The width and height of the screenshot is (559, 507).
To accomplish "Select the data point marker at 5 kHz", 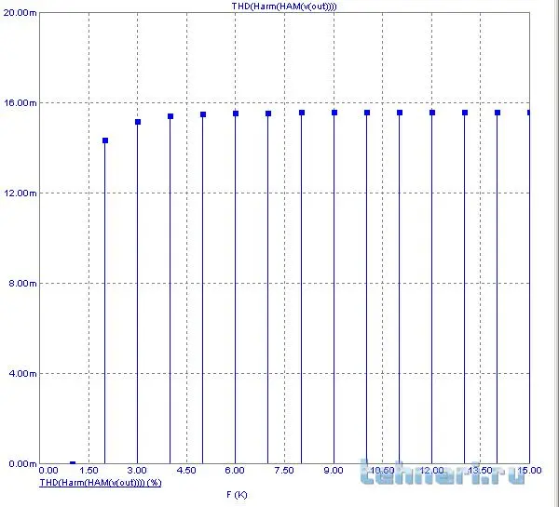I will coord(203,114).
